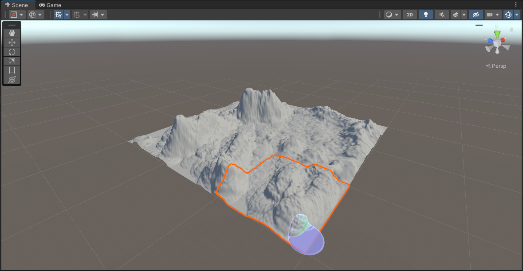The height and width of the screenshot is (271, 523).
Task: Select the Transform tool
Action: click(12, 80)
